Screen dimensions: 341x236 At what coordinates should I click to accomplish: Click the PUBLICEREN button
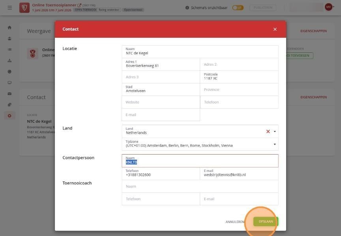(263, 7)
